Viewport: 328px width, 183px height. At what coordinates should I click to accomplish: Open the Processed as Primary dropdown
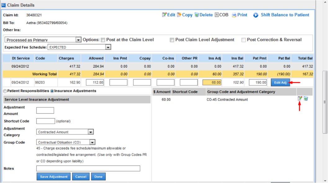(x=78, y=40)
